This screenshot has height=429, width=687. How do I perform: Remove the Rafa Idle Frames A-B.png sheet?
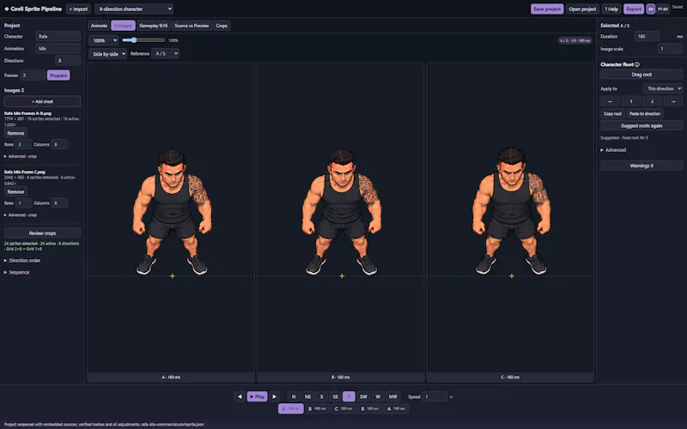coord(15,133)
